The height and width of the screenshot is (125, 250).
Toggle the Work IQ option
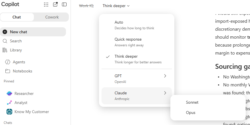(x=86, y=6)
